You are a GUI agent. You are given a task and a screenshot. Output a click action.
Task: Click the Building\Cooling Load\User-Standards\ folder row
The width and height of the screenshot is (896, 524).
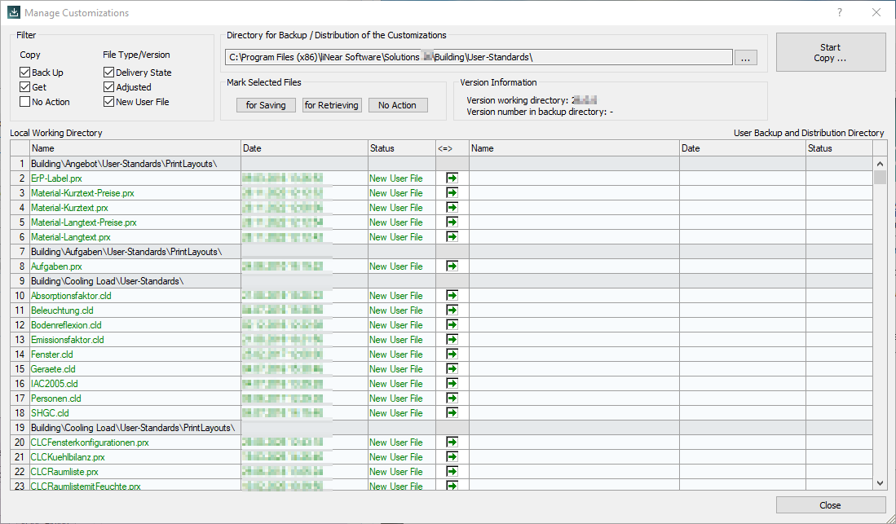pyautogui.click(x=108, y=281)
